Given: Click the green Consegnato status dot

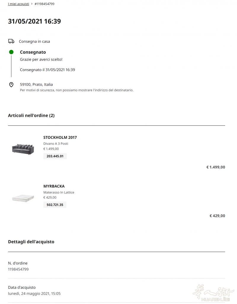Looking at the screenshot, I should click(11, 52).
